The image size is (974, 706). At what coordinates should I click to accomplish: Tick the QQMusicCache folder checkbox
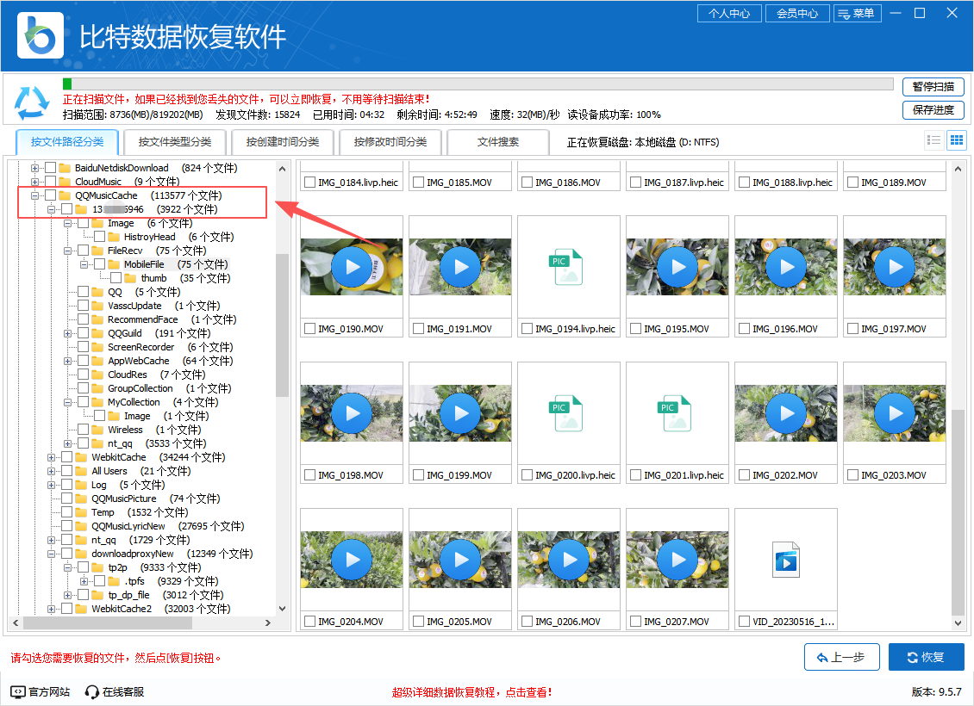[x=52, y=195]
